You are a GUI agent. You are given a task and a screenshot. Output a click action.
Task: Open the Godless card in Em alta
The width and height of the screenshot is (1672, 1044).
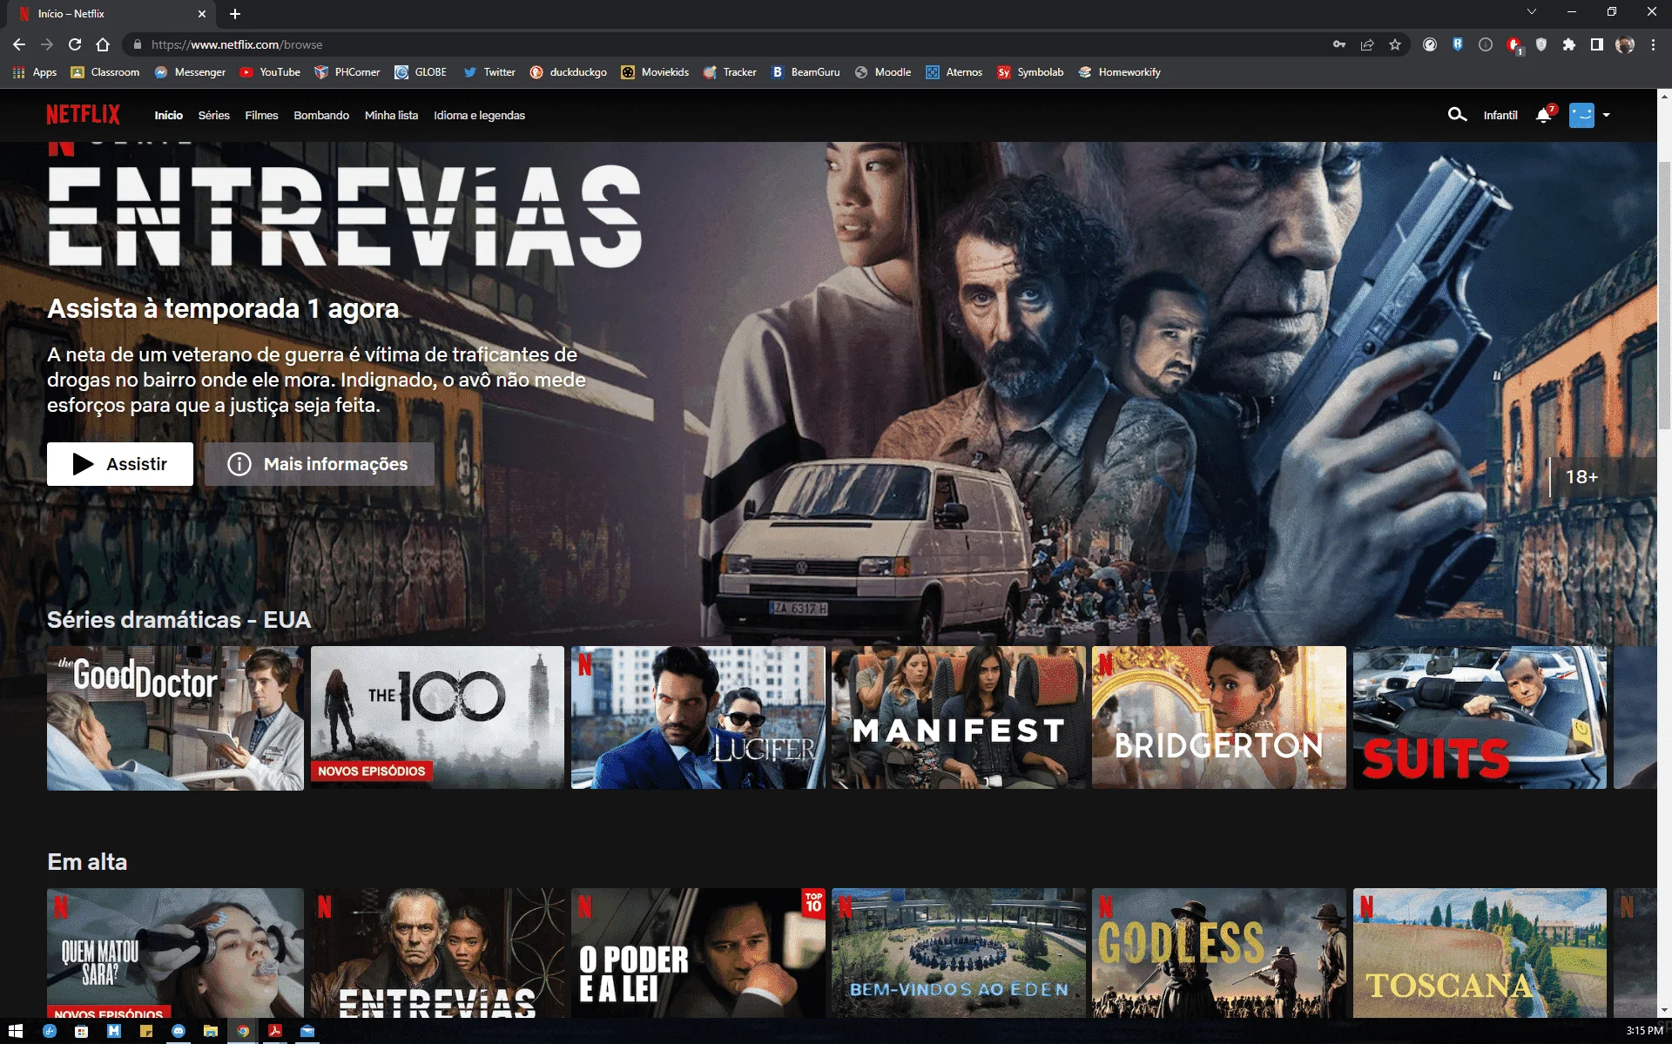coord(1219,953)
